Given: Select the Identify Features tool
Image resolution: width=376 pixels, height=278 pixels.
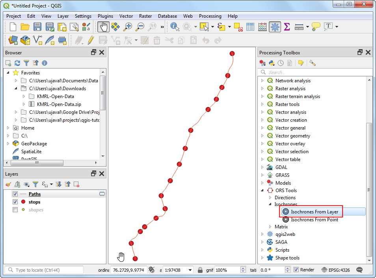Looking at the screenshot, I should point(175,27).
